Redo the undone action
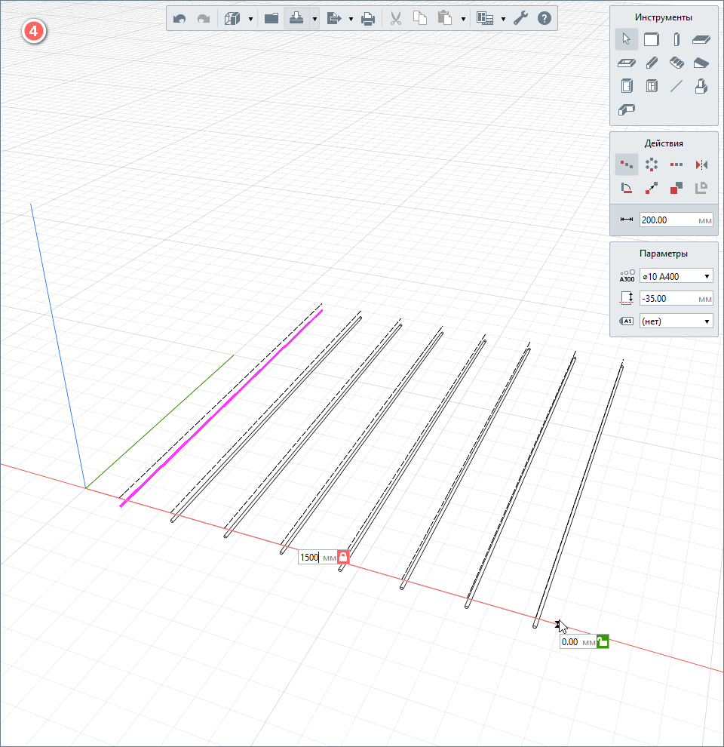 (x=204, y=19)
